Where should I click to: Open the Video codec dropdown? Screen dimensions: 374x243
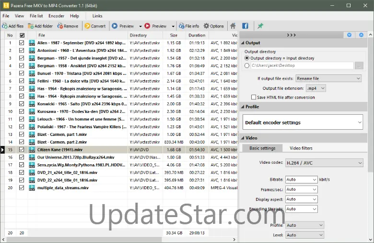[325, 163]
